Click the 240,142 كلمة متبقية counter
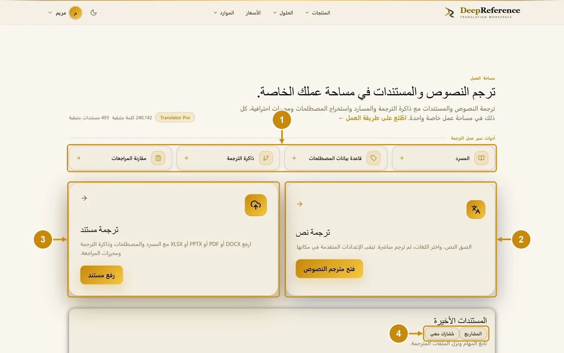Screen dimensions: 564x353 pos(132,118)
